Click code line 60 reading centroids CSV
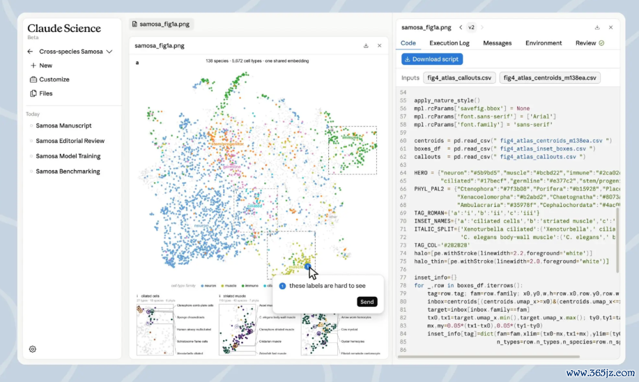The width and height of the screenshot is (639, 382). 512,141
